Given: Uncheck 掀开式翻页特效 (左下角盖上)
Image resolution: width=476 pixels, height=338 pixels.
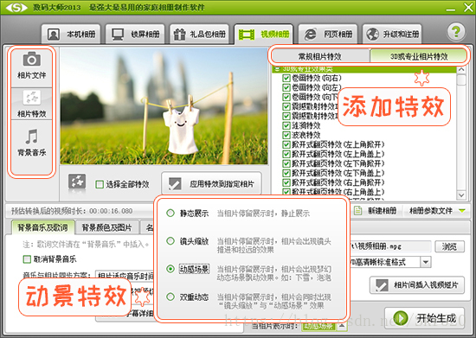Looking at the screenshot, I should (286, 173).
